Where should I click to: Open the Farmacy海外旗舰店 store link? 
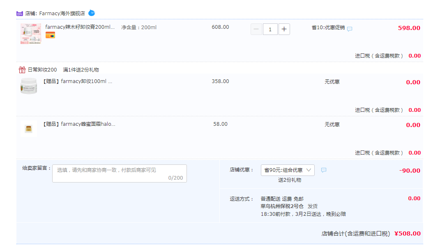(62, 13)
